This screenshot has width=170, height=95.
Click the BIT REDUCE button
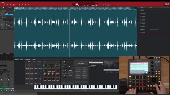coord(78,82)
